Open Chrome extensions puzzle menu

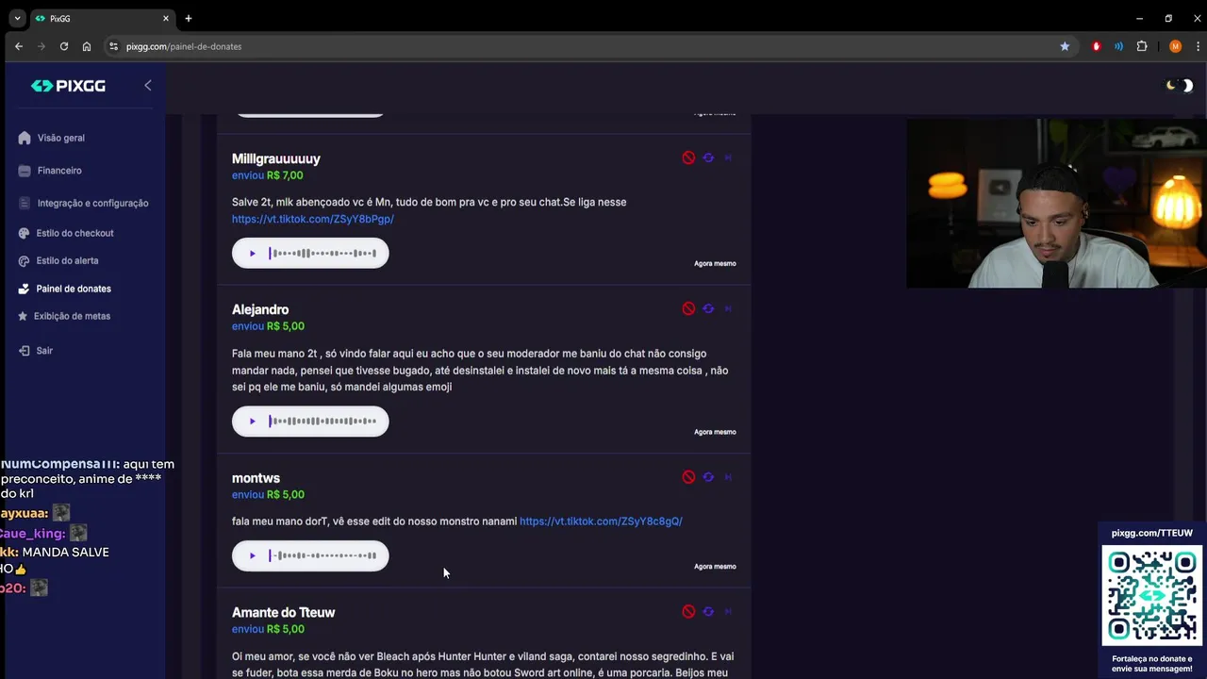click(x=1142, y=46)
